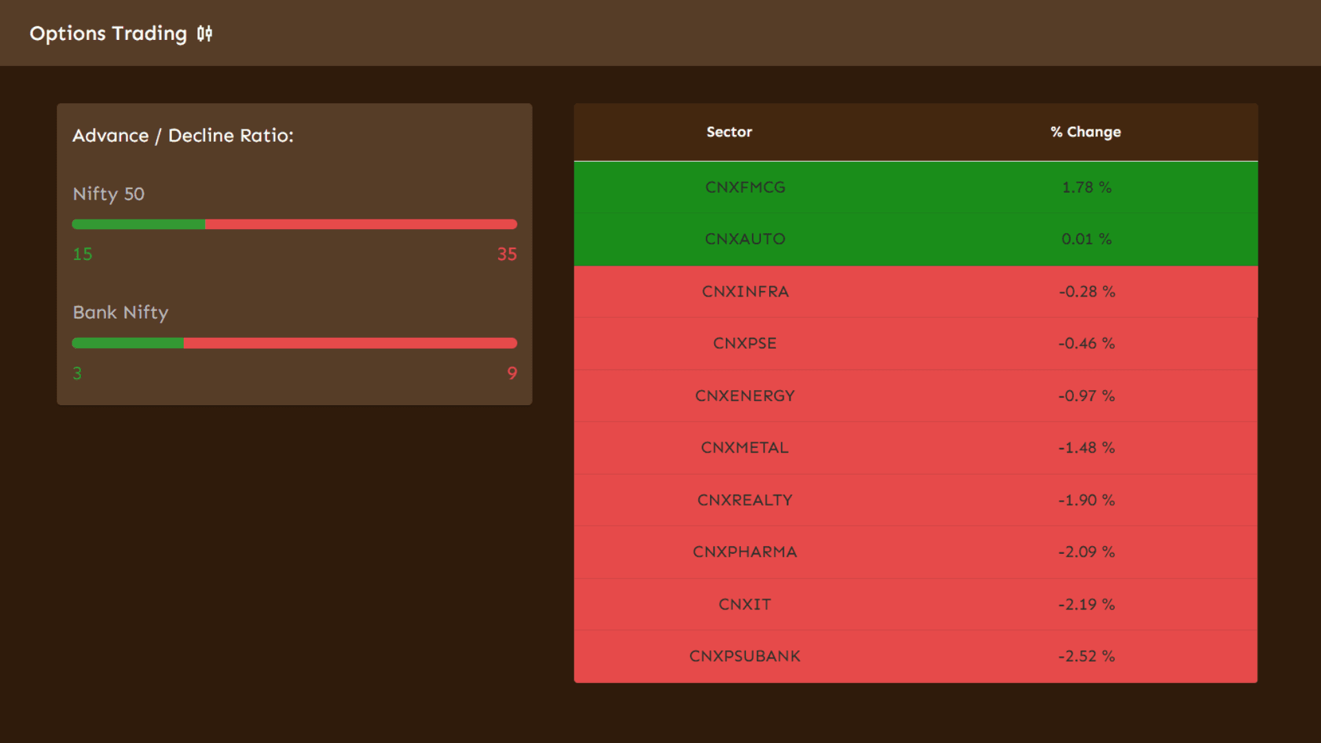Click the CNXPSUBANK row at table bottom
The width and height of the screenshot is (1321, 743).
pos(745,656)
